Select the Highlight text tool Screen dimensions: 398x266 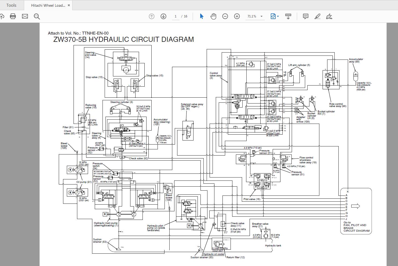coord(317,16)
